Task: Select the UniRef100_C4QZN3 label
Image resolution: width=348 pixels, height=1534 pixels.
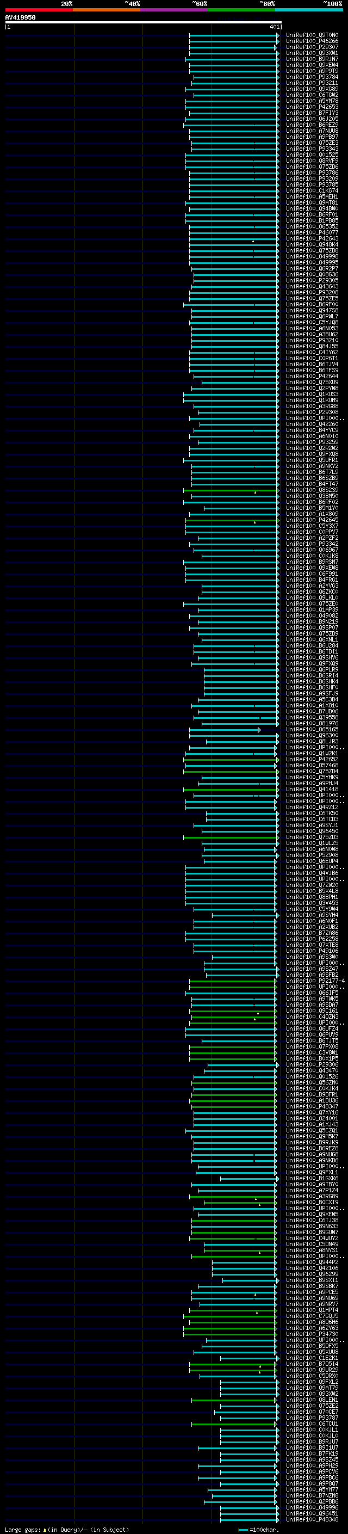Action: point(312,1016)
